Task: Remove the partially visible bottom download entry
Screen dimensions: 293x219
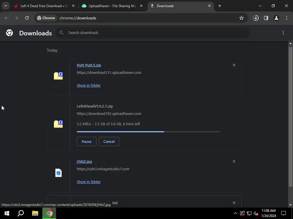Action: click(234, 203)
